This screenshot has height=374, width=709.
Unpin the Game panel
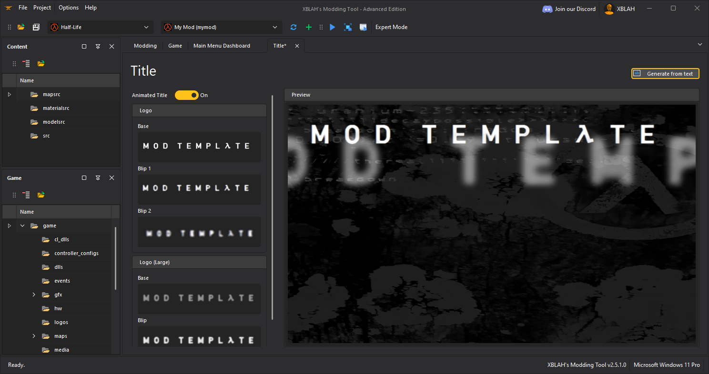tap(98, 177)
